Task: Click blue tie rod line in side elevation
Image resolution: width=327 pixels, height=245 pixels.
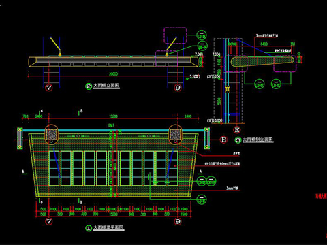Action: (255, 48)
